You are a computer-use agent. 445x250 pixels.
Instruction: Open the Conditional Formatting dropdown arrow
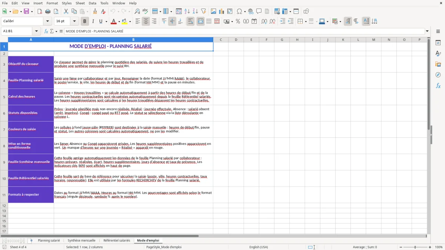tap(340, 21)
